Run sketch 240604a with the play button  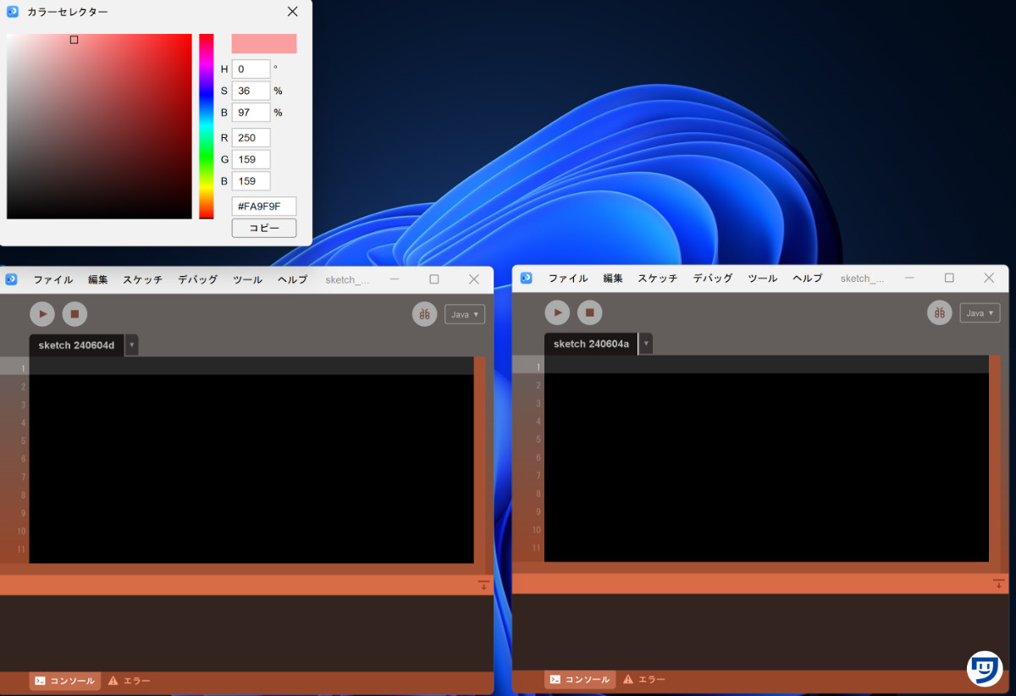click(557, 312)
